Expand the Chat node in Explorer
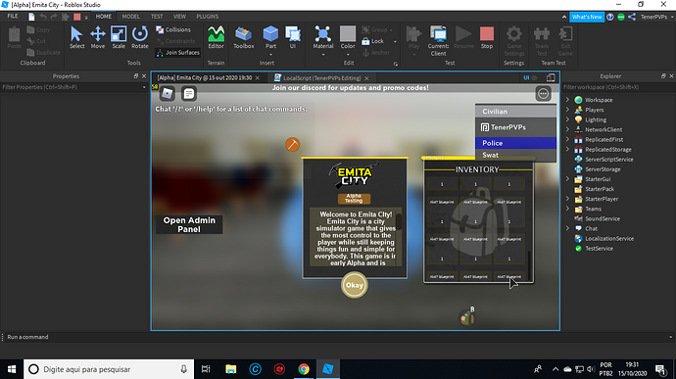 pyautogui.click(x=568, y=228)
